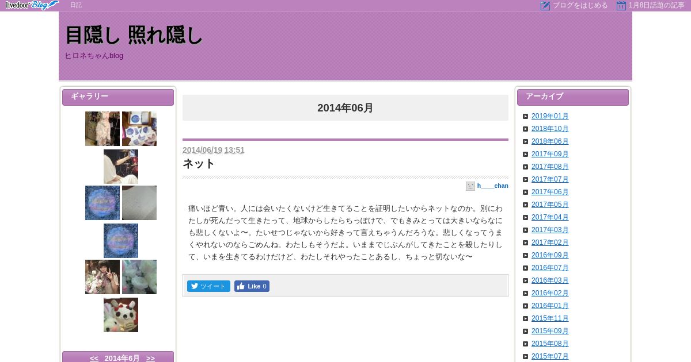Open archive 2016年03月

pos(550,280)
